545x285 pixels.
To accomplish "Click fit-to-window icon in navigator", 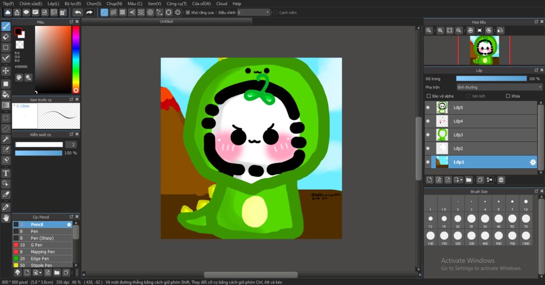I will (x=449, y=30).
